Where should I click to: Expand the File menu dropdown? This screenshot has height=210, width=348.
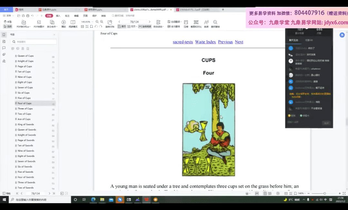point(8,16)
